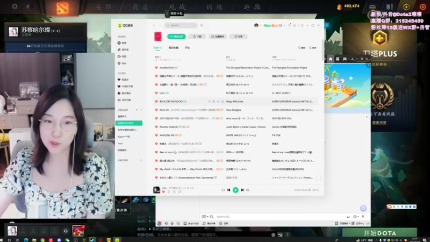The image size is (430, 242).
Task: Click the QQ Music search input field
Action: 181,25
